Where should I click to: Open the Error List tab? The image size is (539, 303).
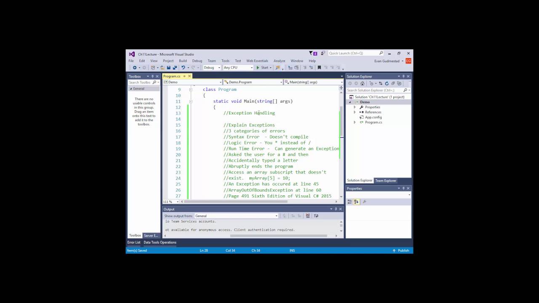pos(134,242)
